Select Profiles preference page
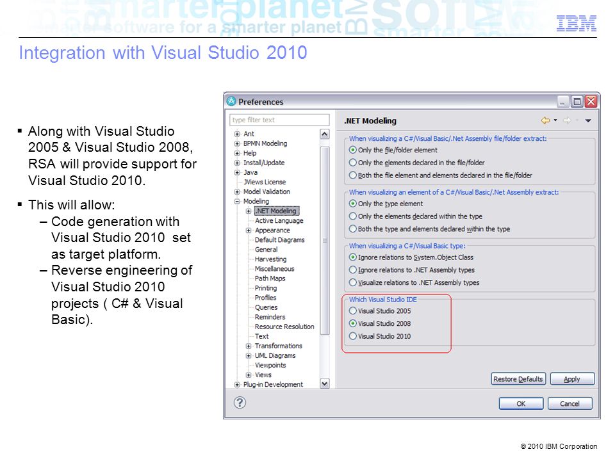615x461 pixels. (265, 298)
